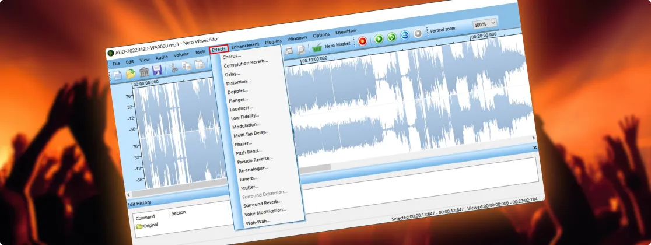Click the highlighted Effects menu
The width and height of the screenshot is (651, 245).
pyautogui.click(x=219, y=50)
